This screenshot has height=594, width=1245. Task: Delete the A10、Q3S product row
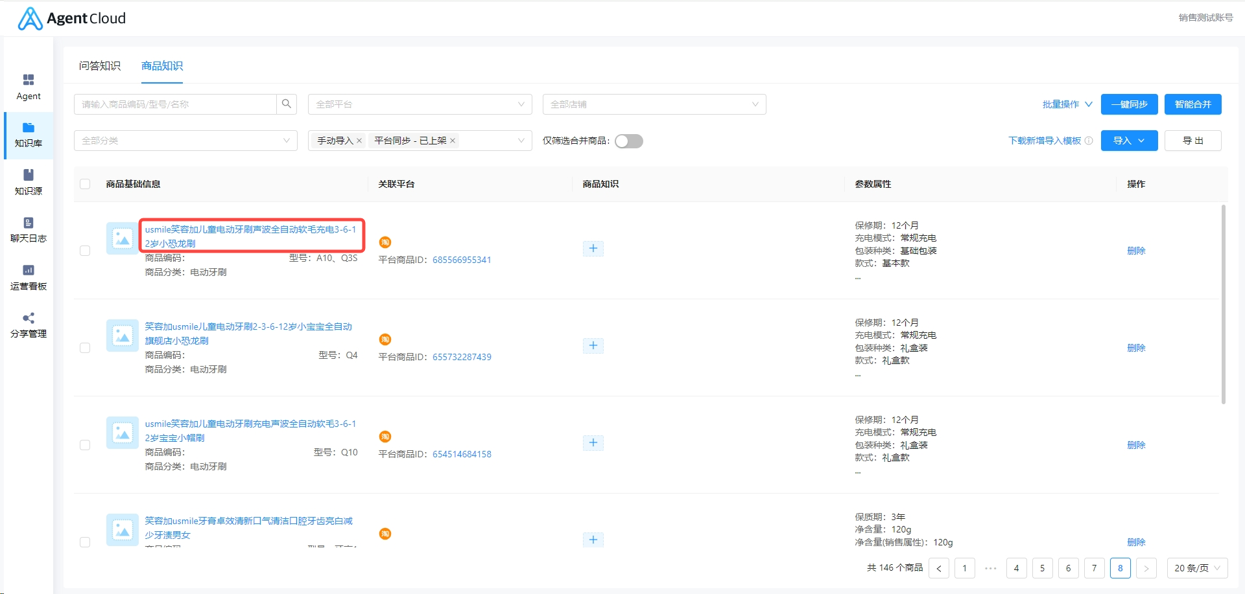pyautogui.click(x=1136, y=251)
